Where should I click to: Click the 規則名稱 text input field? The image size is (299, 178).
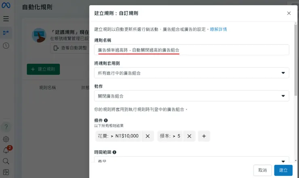pos(192,50)
